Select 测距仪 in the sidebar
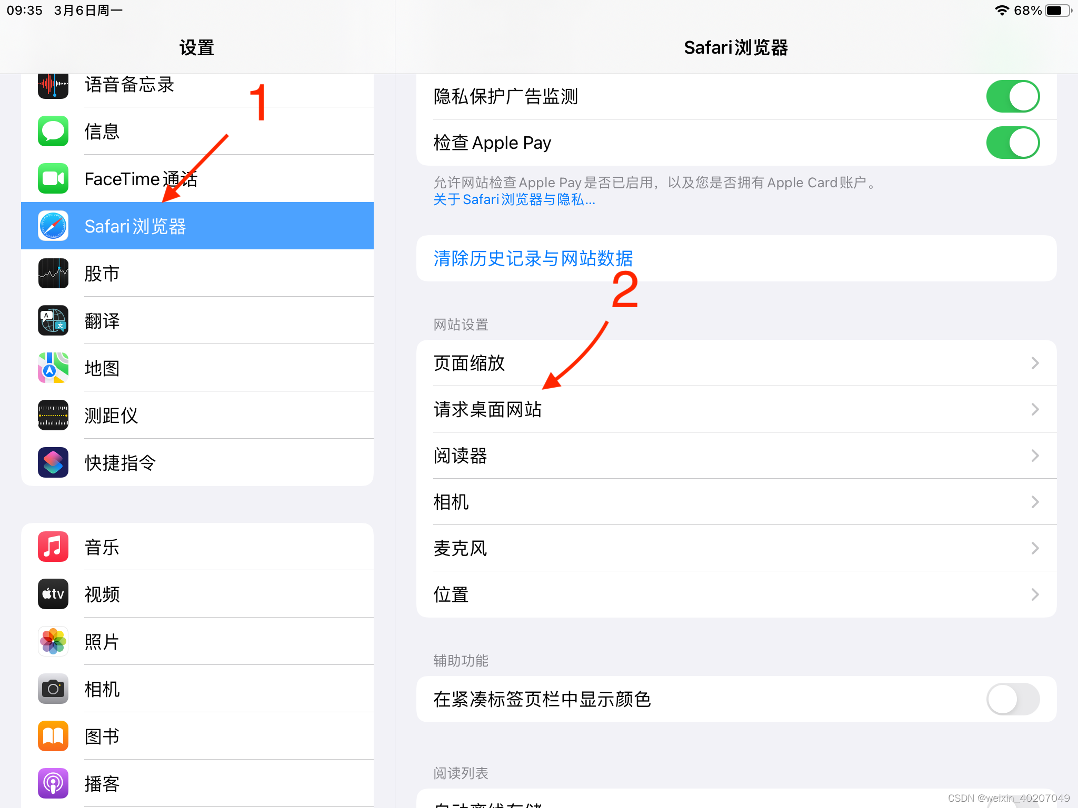The height and width of the screenshot is (808, 1078). (197, 415)
